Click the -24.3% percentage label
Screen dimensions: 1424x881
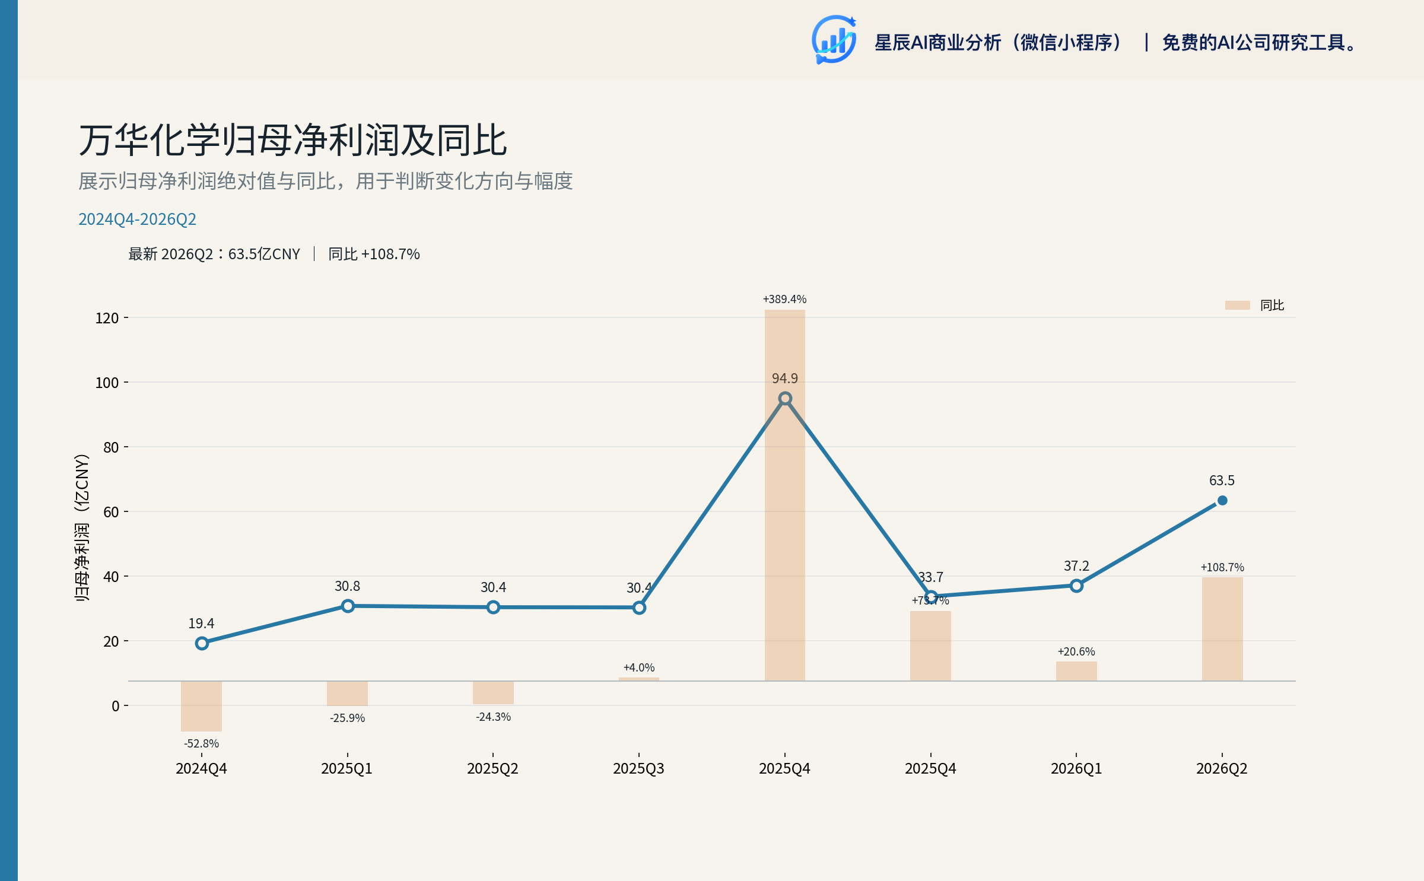coord(493,717)
